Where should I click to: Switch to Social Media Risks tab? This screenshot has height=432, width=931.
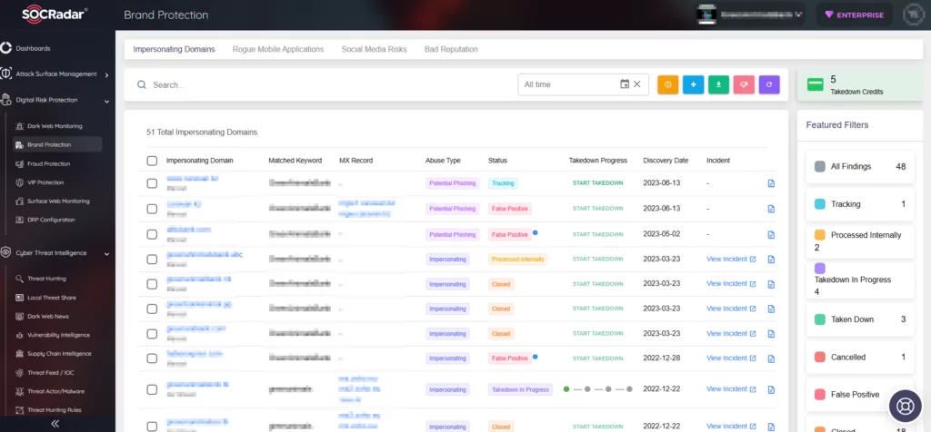374,49
